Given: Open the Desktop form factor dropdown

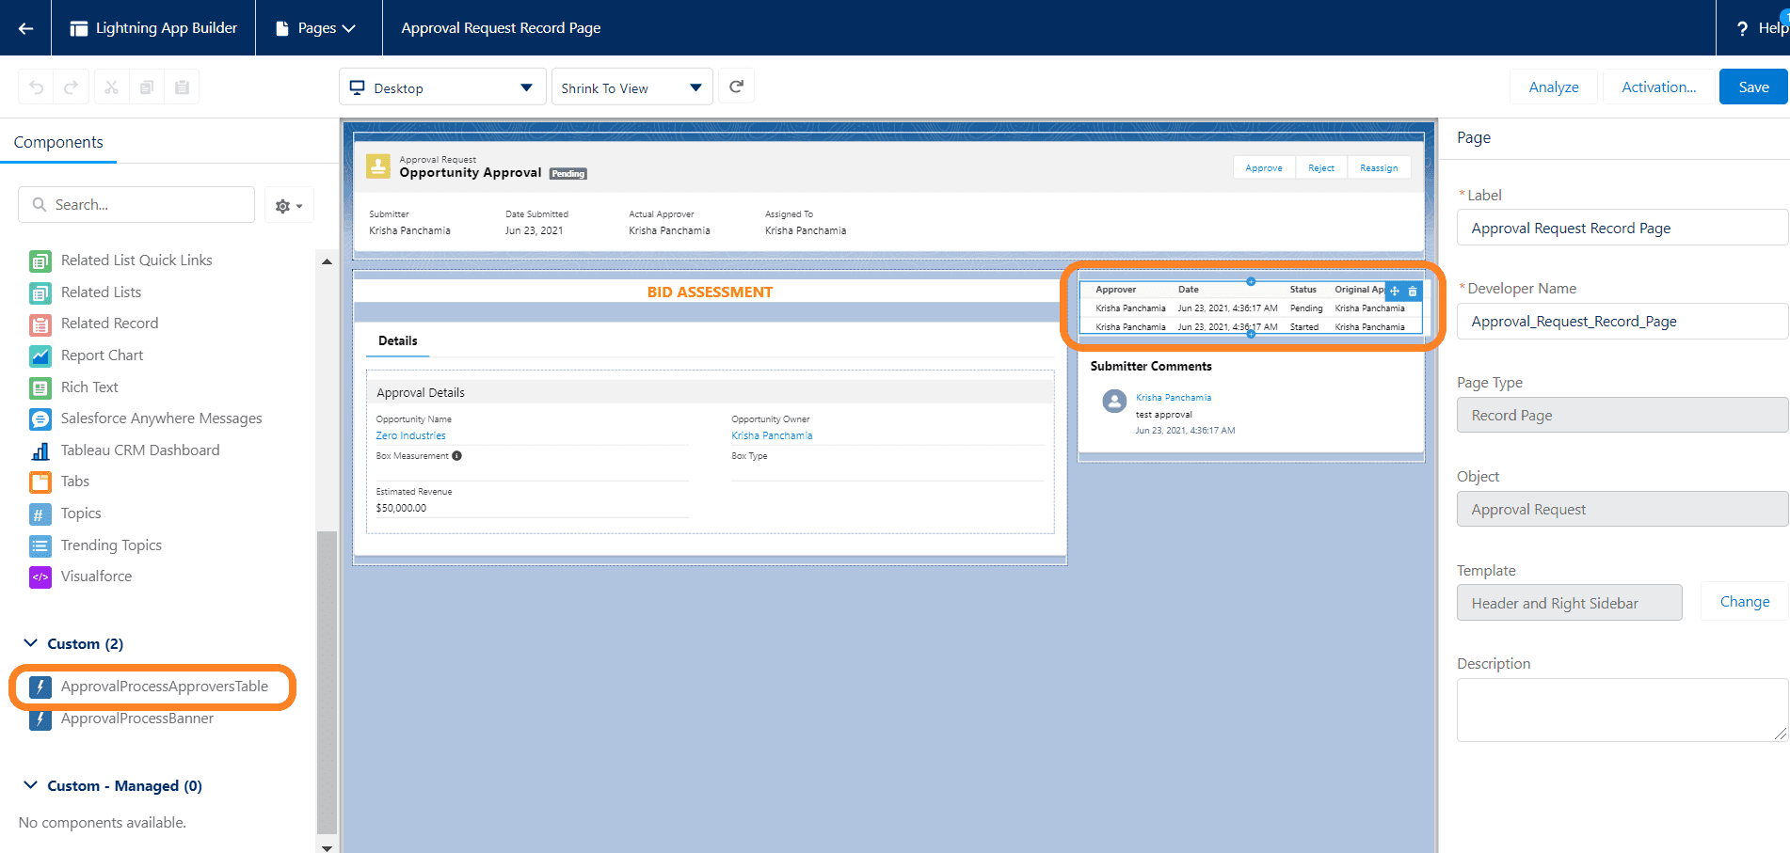Looking at the screenshot, I should [x=442, y=87].
